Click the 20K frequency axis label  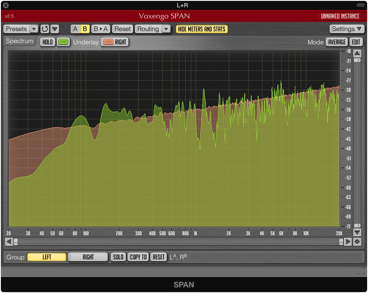tap(339, 234)
